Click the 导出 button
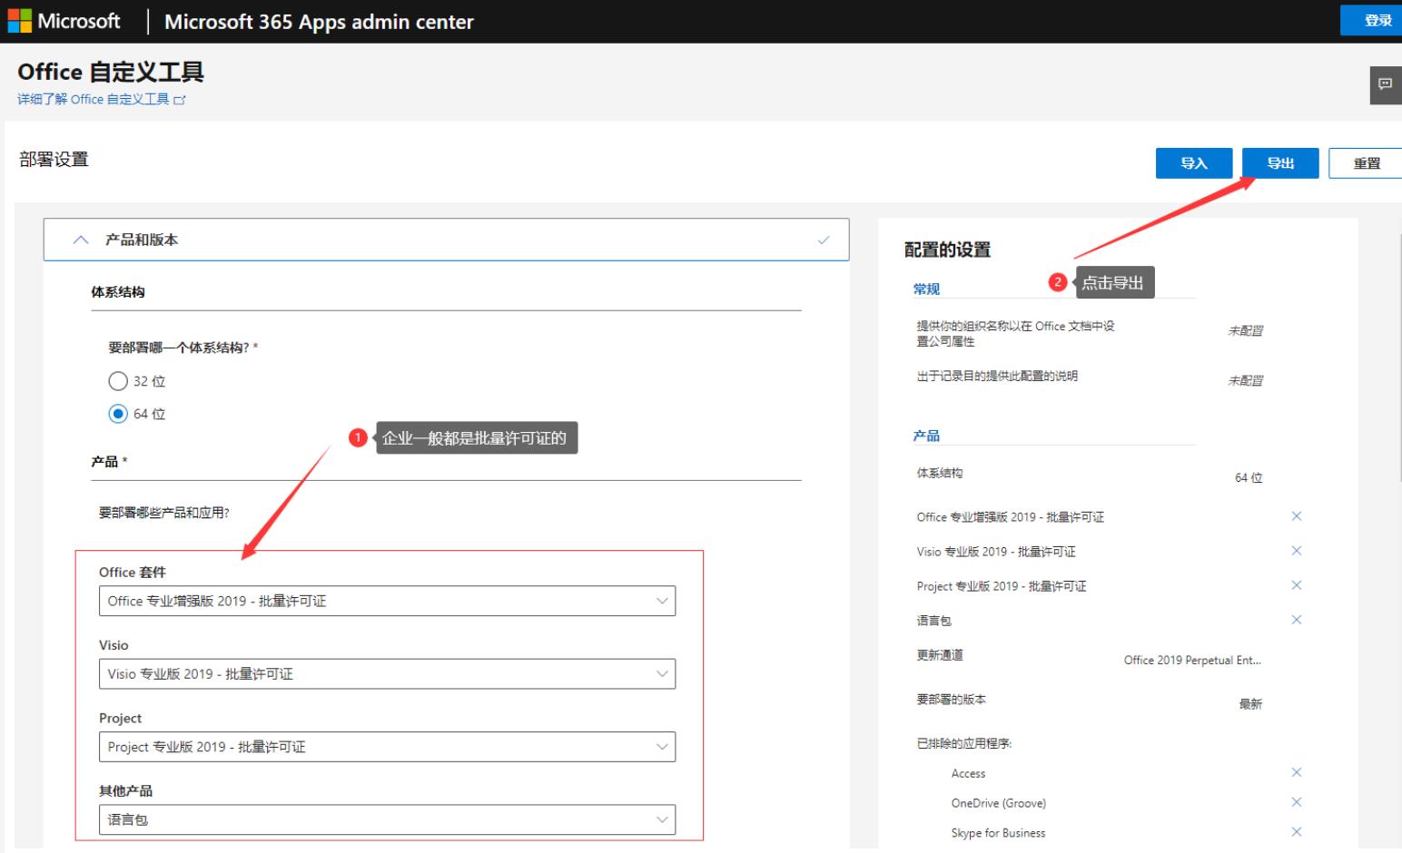This screenshot has height=853, width=1402. [1279, 163]
